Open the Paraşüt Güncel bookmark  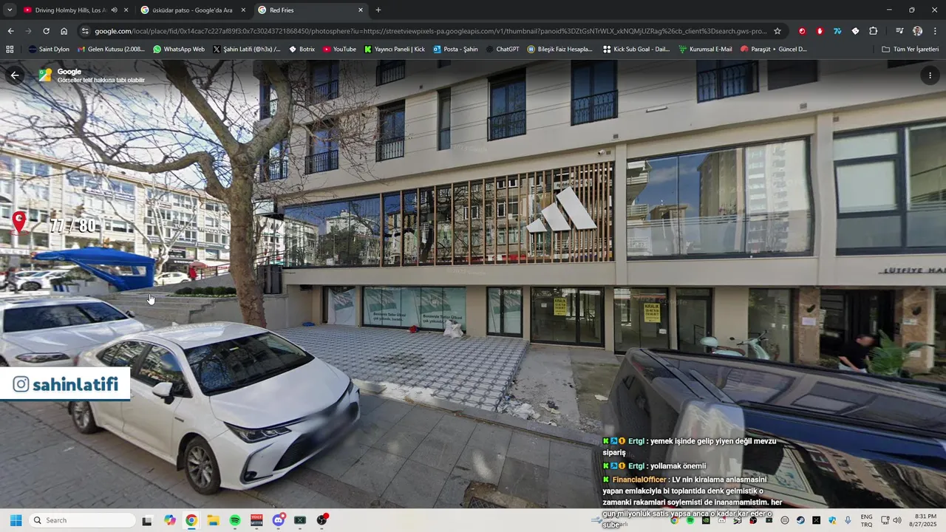pos(773,50)
